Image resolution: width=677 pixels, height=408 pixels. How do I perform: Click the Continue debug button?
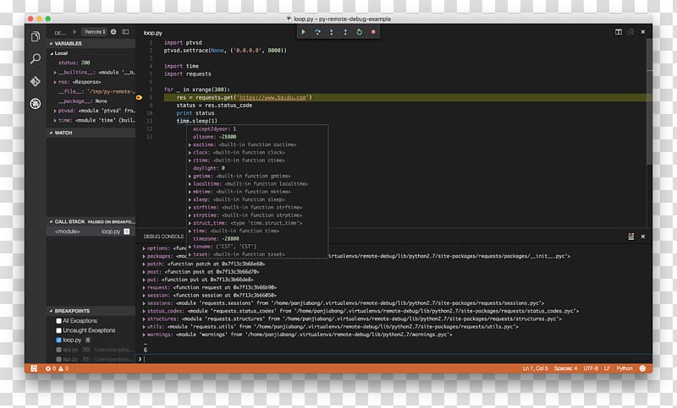tap(303, 32)
